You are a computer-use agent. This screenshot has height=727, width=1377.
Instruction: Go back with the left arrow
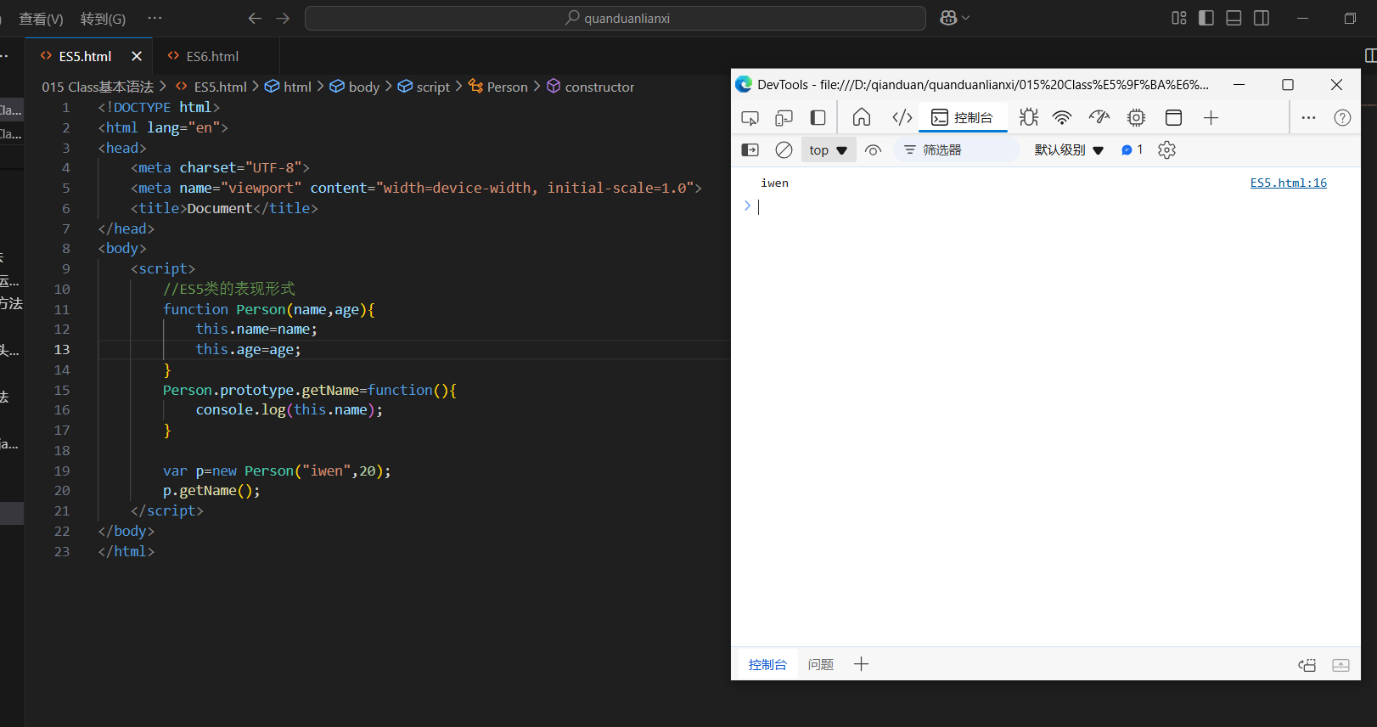pyautogui.click(x=255, y=18)
